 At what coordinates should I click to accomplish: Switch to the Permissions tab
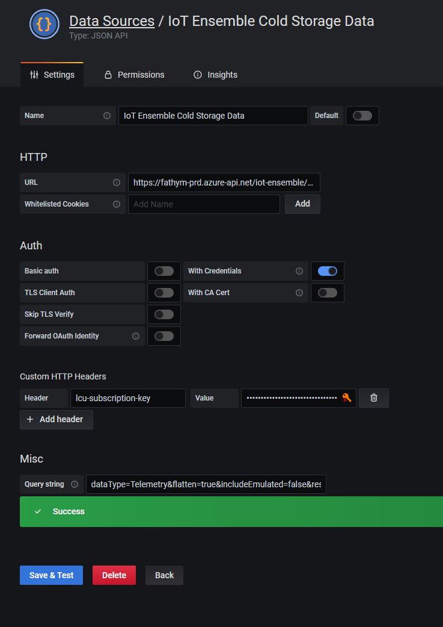tap(134, 75)
